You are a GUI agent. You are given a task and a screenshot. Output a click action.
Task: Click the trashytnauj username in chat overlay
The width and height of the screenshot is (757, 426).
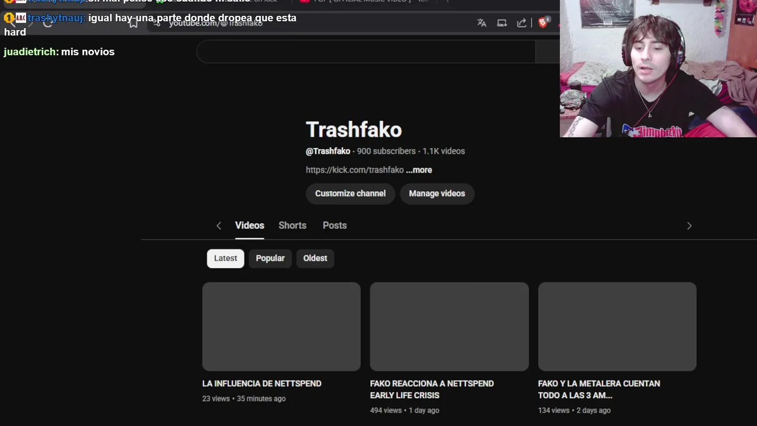(56, 18)
